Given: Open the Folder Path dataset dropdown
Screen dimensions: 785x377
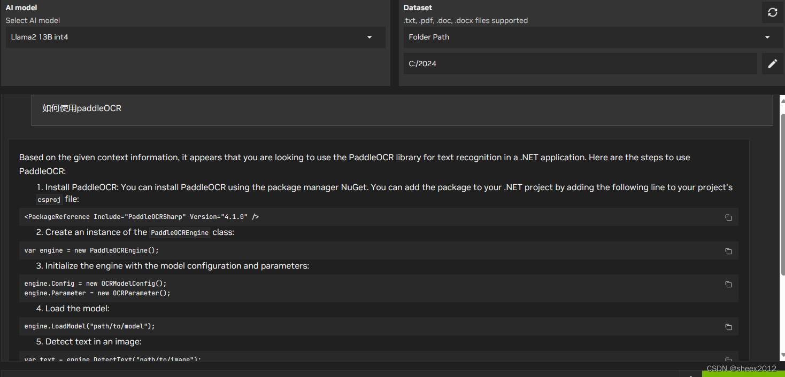Looking at the screenshot, I should pyautogui.click(x=593, y=37).
